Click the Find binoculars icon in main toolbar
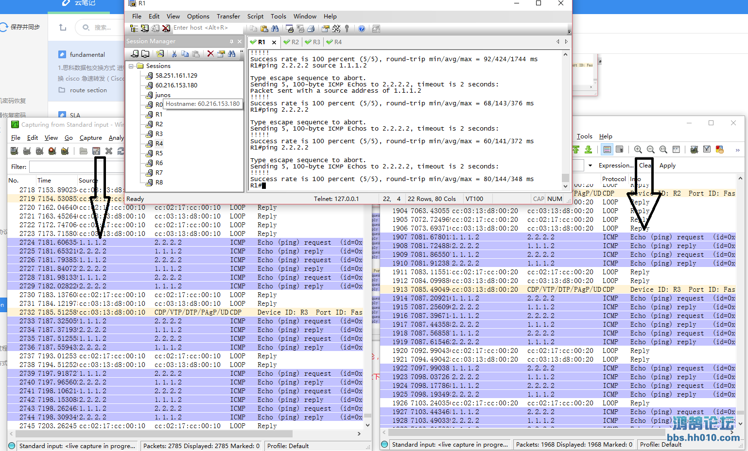 click(x=275, y=29)
